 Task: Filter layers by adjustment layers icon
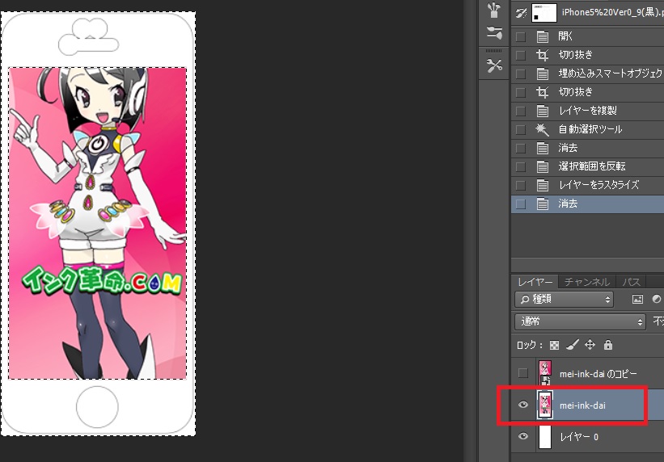657,299
